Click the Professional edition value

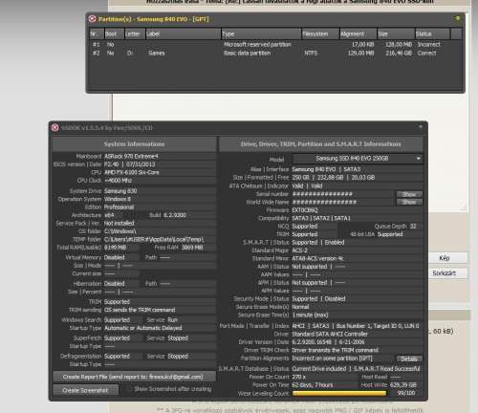119,207
